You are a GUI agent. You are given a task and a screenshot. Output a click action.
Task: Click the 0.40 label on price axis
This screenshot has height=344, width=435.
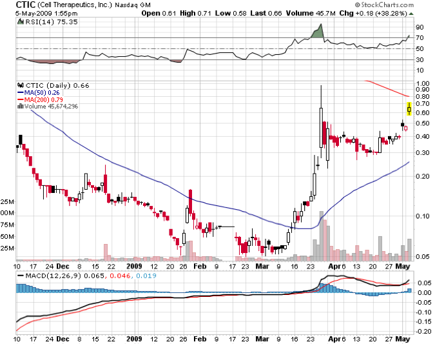coord(423,136)
